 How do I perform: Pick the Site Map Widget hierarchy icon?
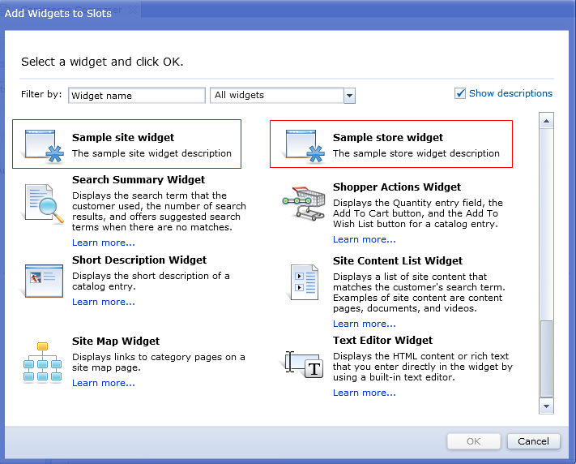point(42,363)
